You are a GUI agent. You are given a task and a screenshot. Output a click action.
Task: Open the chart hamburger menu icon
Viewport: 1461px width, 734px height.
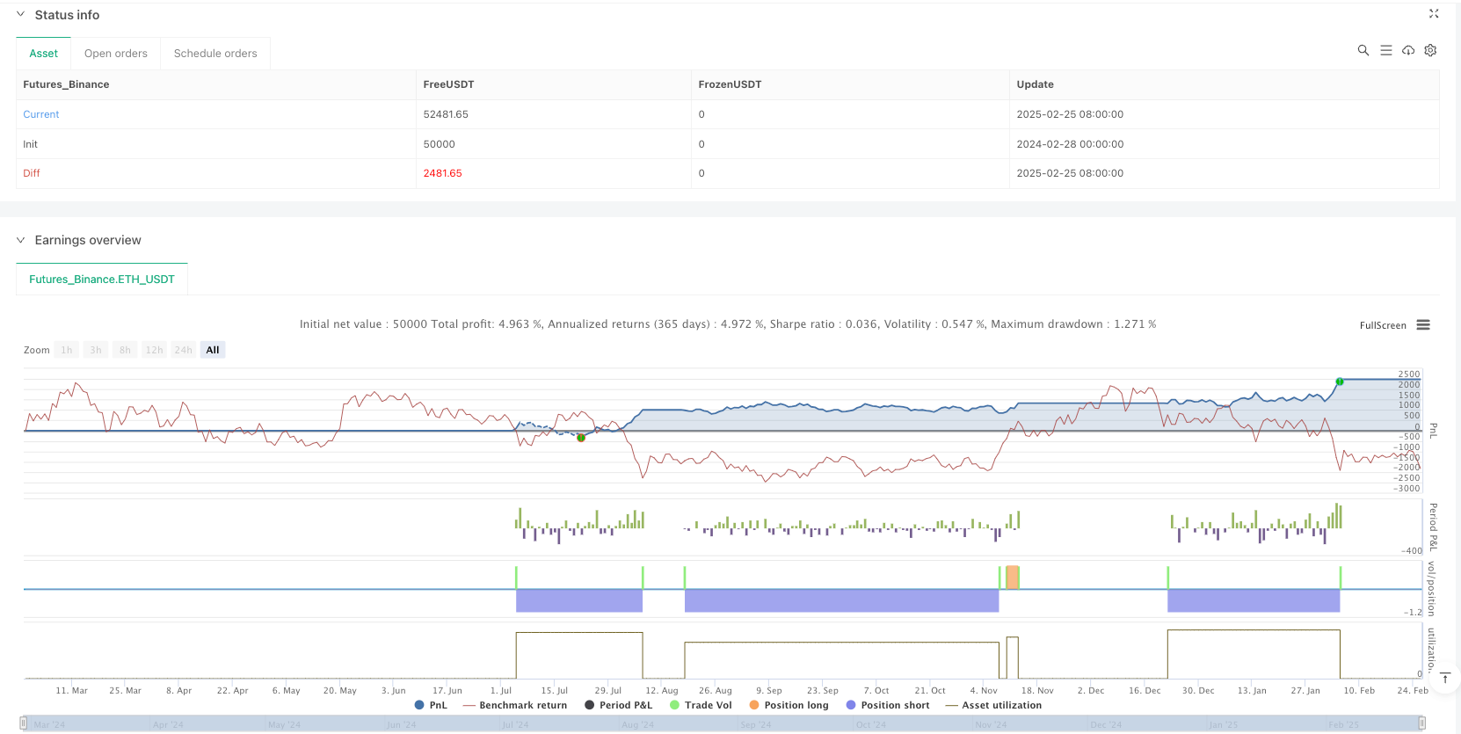[1423, 325]
